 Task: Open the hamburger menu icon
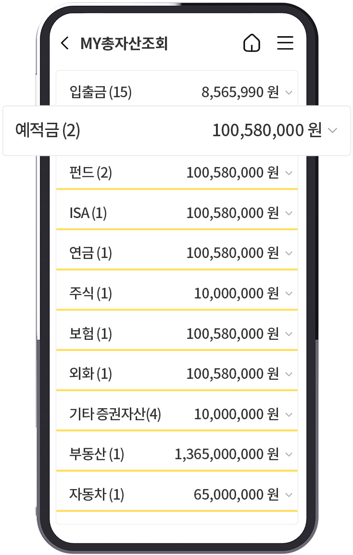click(285, 43)
